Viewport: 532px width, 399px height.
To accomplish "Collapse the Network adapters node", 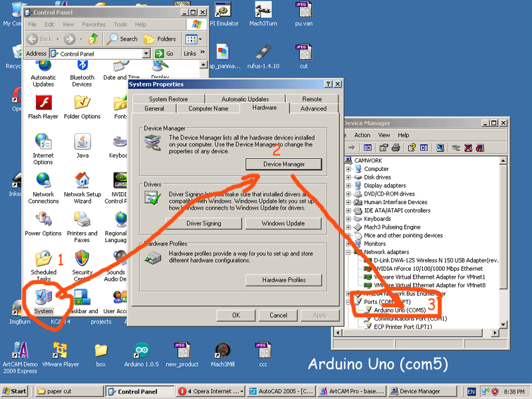I will tap(348, 252).
